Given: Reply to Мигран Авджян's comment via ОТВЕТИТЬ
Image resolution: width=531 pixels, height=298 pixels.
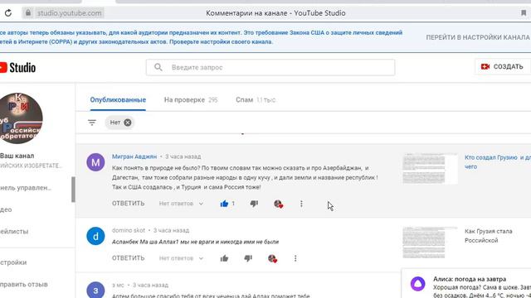Looking at the screenshot, I should [x=129, y=204].
